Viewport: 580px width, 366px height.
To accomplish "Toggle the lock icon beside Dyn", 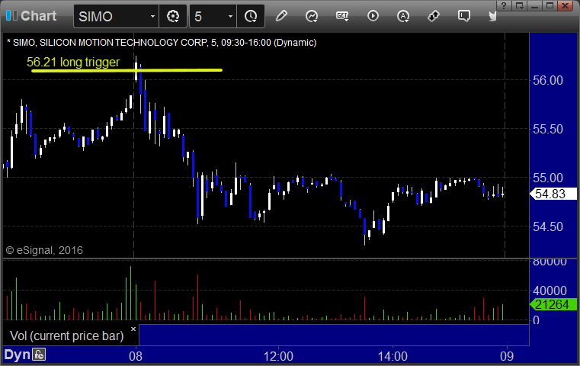I will 39,355.
